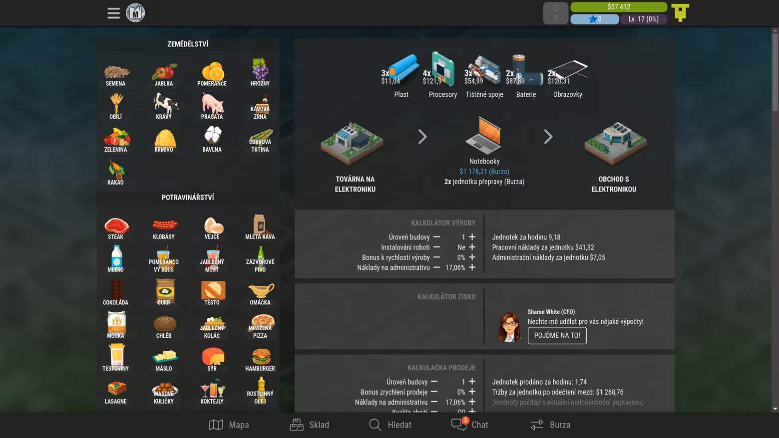The width and height of the screenshot is (779, 438).
Task: Open the hamburger menu
Action: (113, 13)
